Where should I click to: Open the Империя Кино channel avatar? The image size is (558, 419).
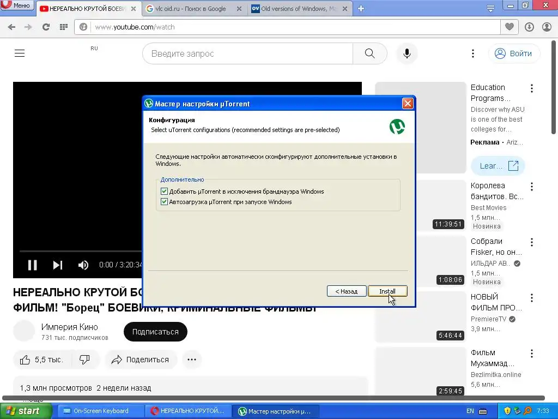(x=24, y=331)
